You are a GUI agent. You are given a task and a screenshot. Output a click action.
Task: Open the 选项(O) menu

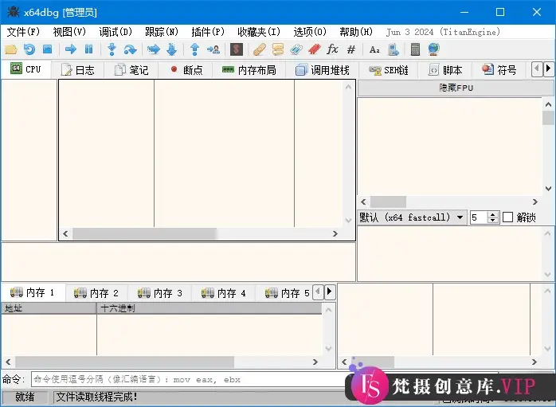click(x=310, y=32)
